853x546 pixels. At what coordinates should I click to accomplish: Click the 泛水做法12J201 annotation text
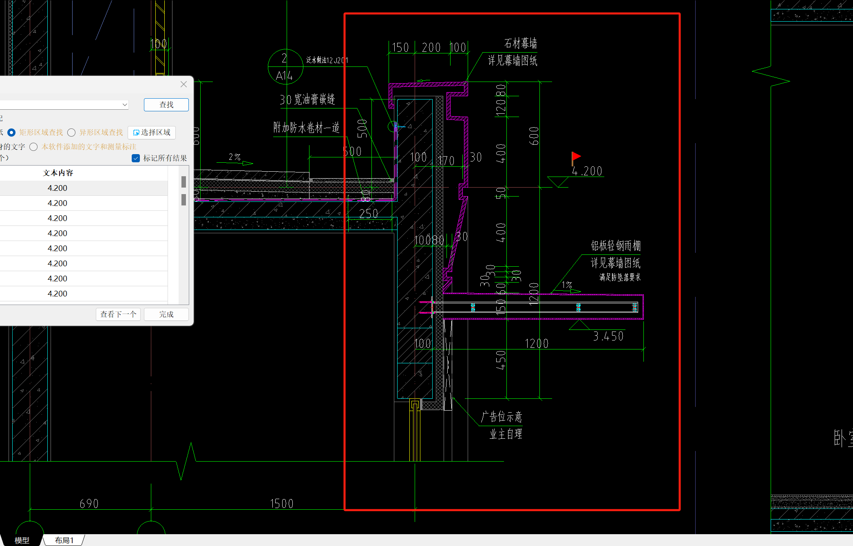pos(327,60)
